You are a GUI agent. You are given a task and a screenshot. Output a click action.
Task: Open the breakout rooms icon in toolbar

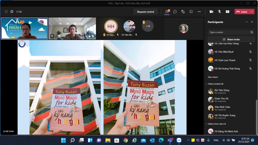(191, 12)
